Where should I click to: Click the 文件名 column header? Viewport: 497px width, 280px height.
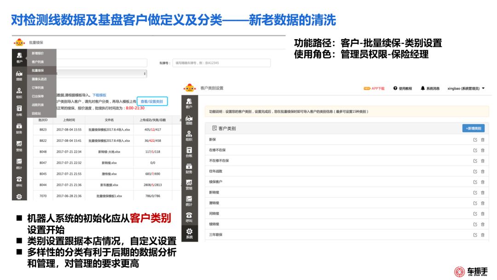[x=109, y=120]
